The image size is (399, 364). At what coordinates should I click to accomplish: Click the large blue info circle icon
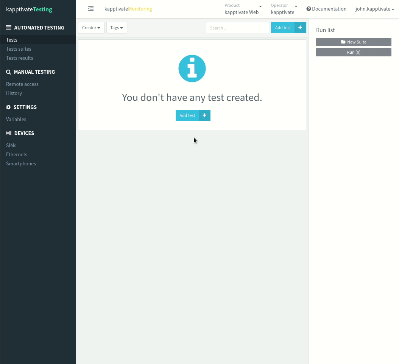[192, 68]
